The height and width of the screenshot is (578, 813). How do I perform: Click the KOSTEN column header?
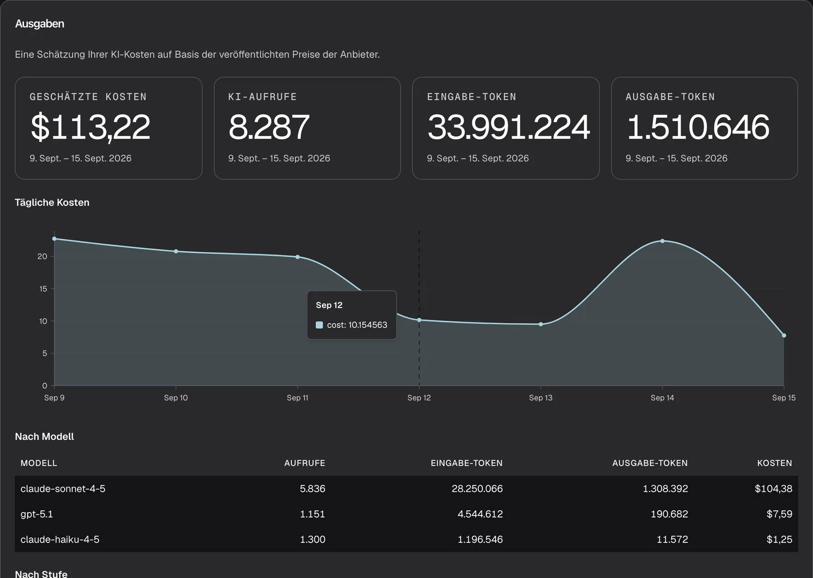coord(775,463)
